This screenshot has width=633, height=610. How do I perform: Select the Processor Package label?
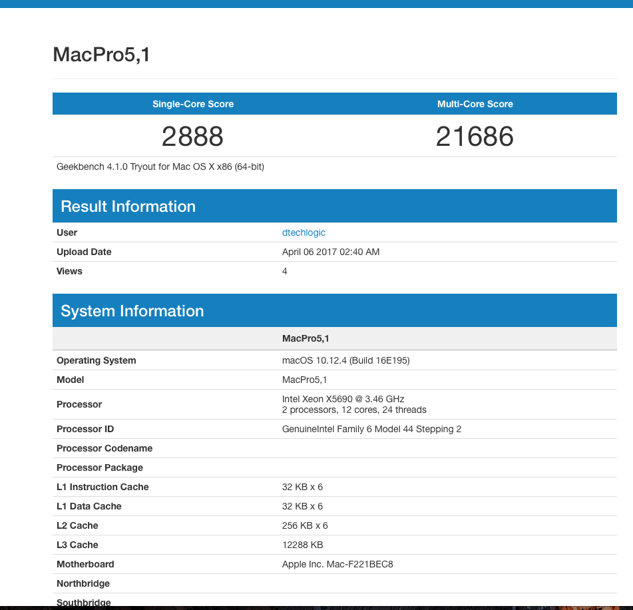tap(100, 467)
